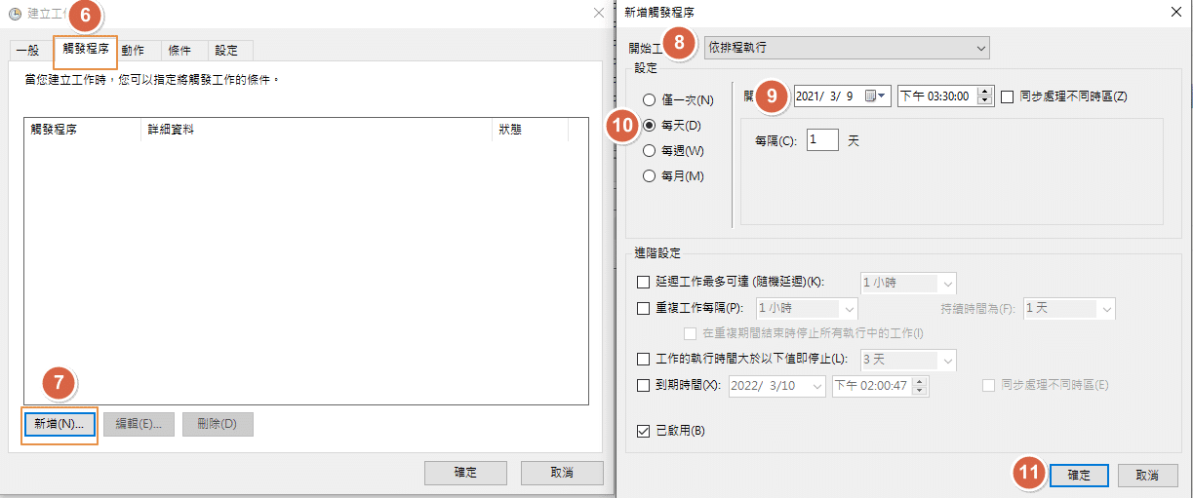Click the 每隔 days input field
Image resolution: width=1193 pixels, height=498 pixels.
point(821,140)
